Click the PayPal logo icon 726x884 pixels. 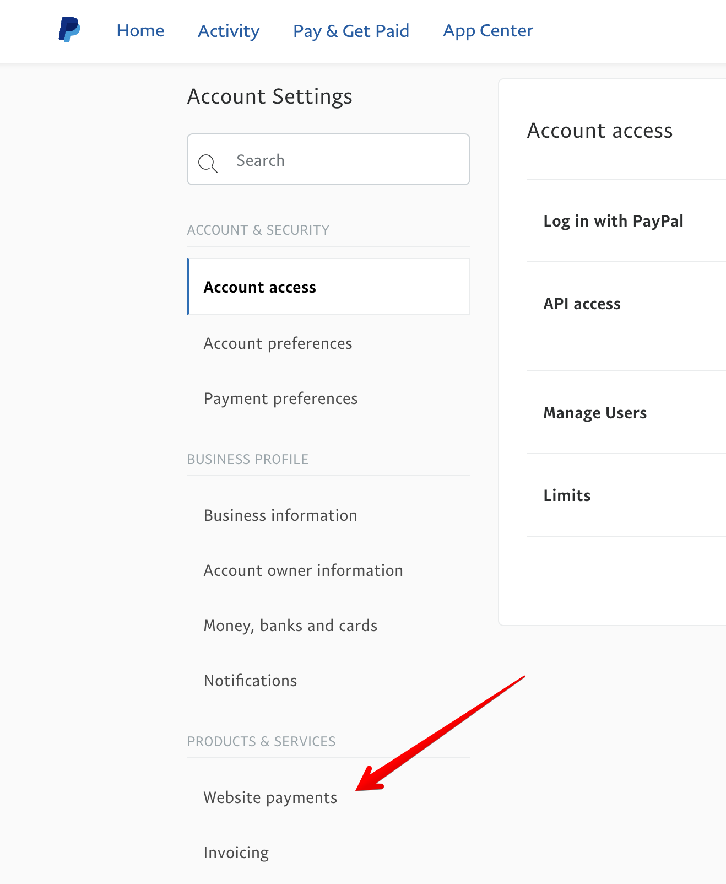pyautogui.click(x=69, y=30)
